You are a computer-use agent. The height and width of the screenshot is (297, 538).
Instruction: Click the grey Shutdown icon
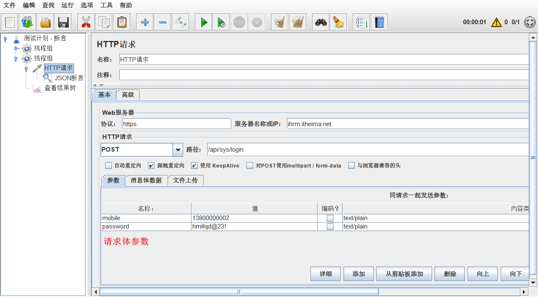point(256,22)
